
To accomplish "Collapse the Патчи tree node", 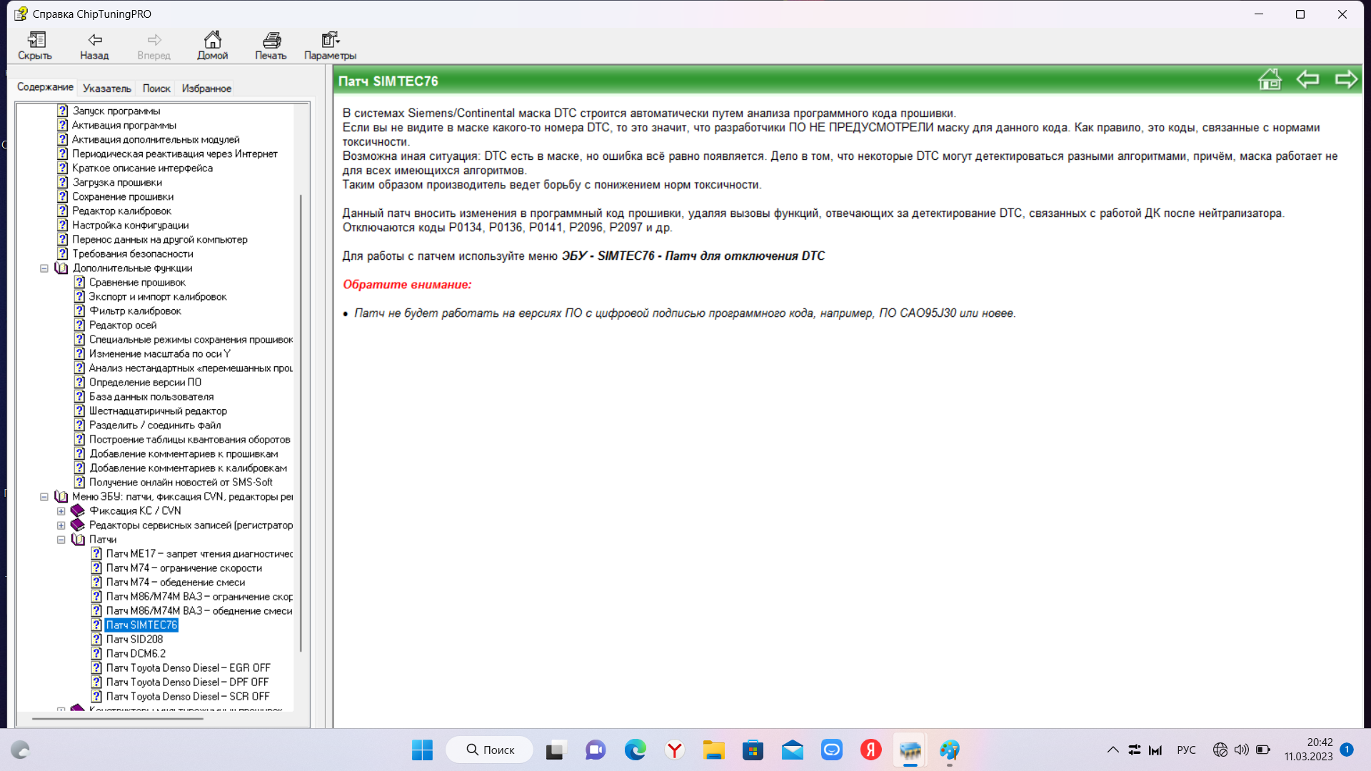I will point(61,540).
